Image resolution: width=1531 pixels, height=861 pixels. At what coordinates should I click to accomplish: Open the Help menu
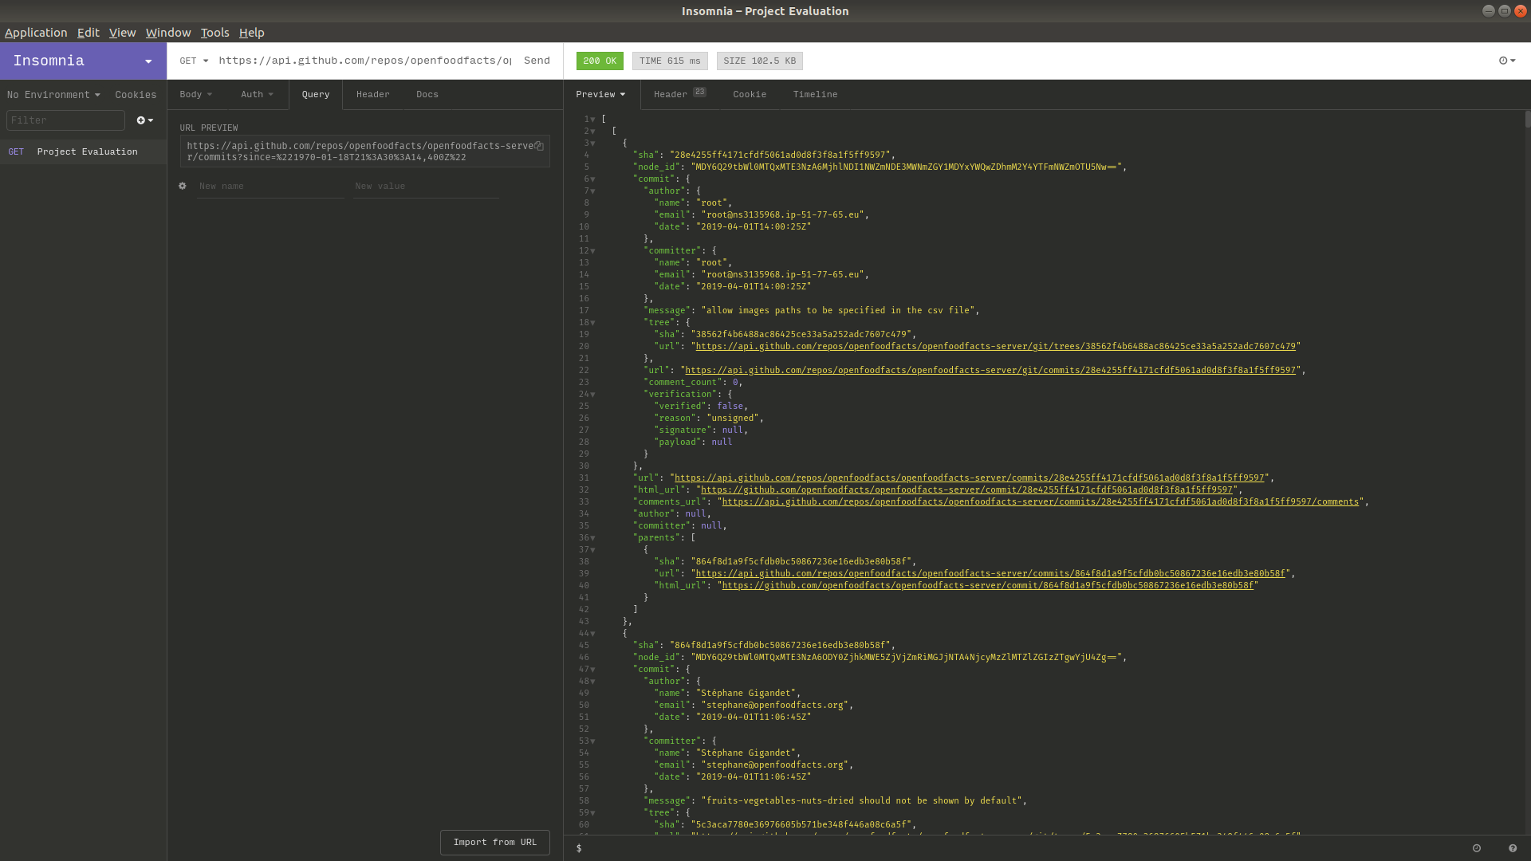tap(251, 33)
